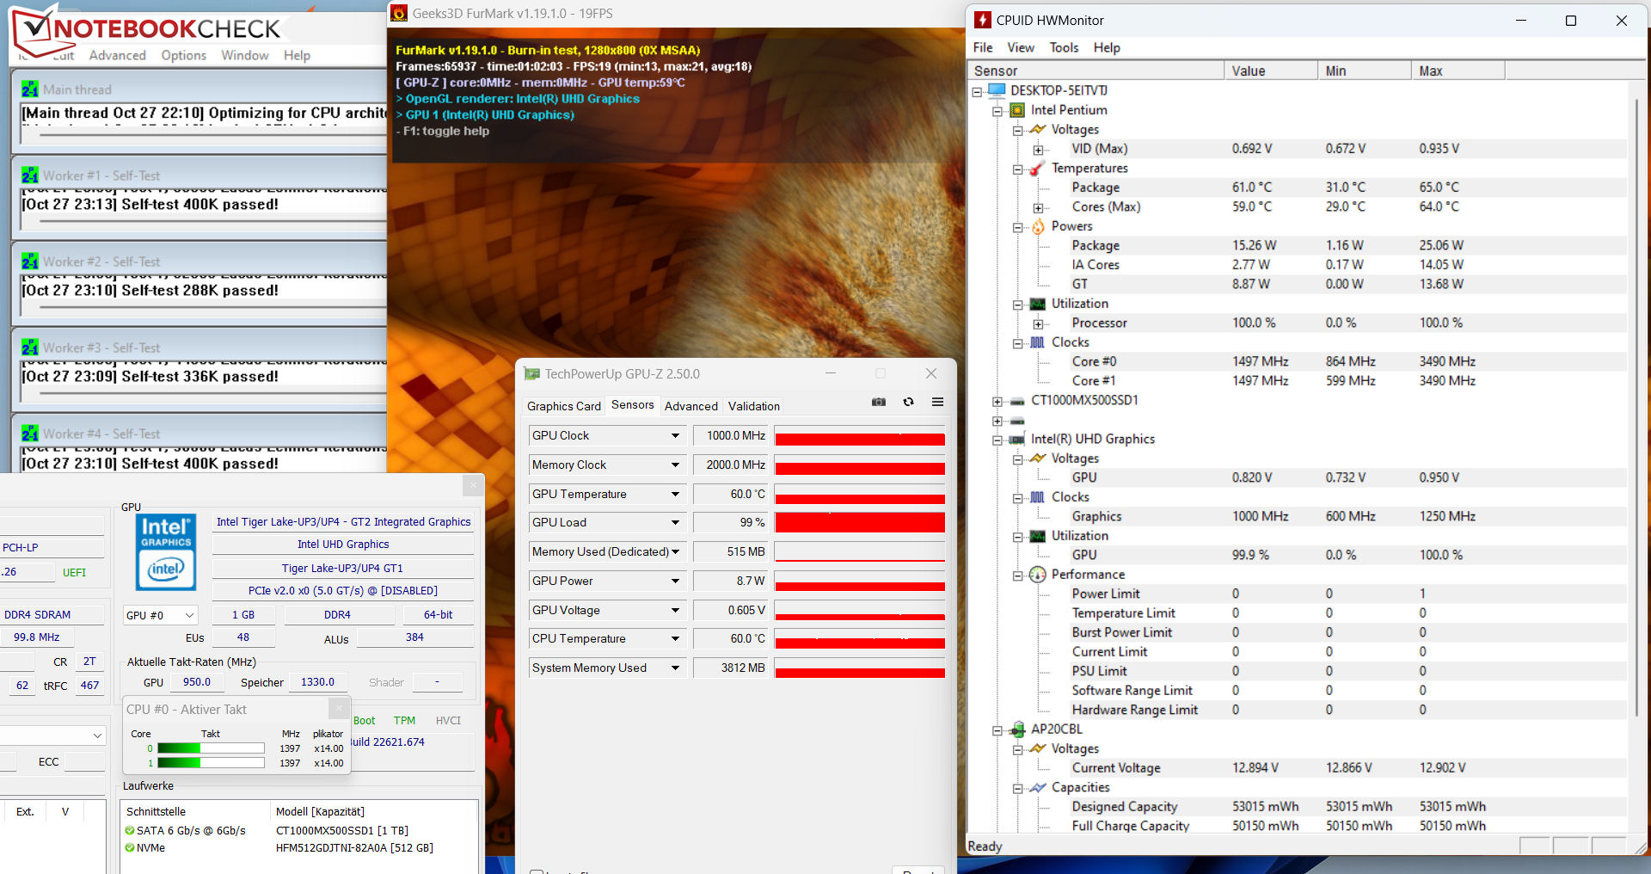Switch to the Graphics Card tab

[x=563, y=406]
